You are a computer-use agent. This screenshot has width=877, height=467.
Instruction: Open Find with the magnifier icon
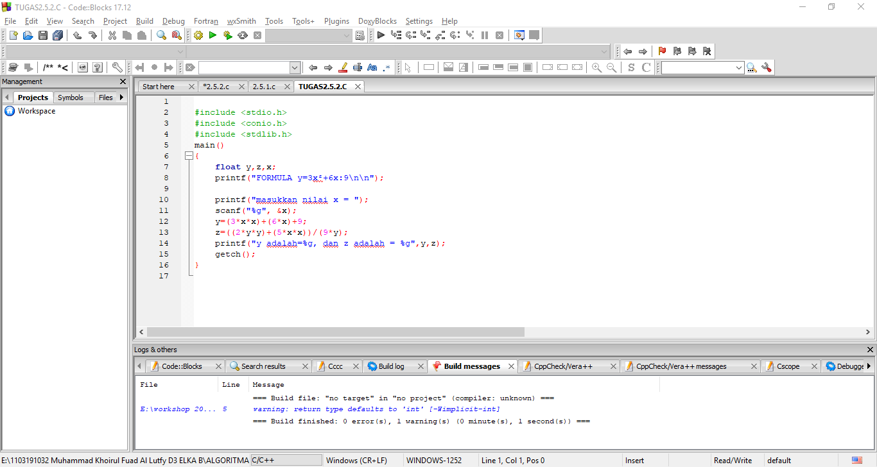(162, 35)
